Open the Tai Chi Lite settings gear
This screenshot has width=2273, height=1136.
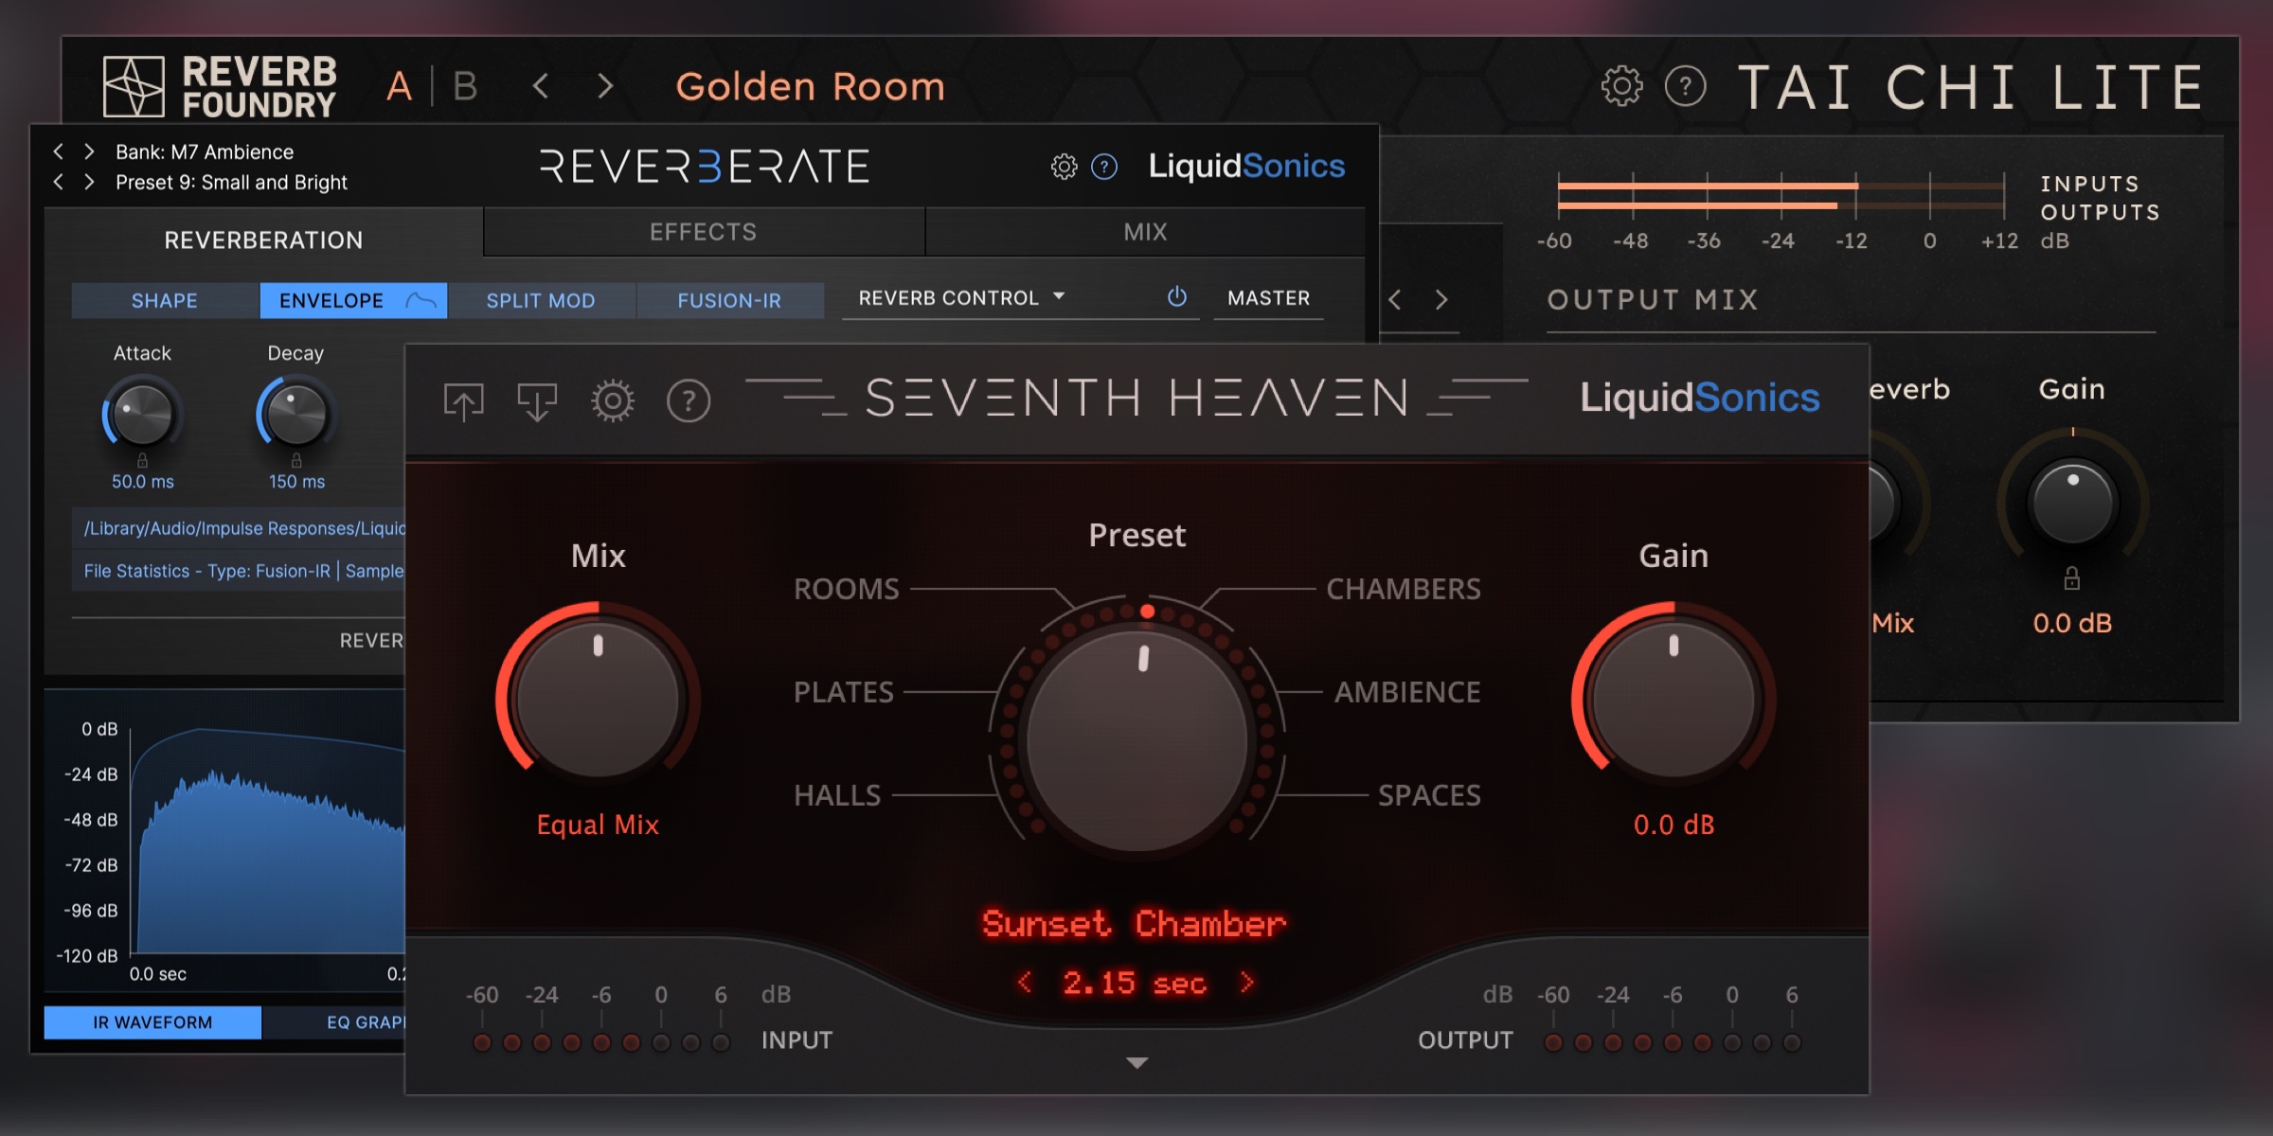[x=1621, y=84]
